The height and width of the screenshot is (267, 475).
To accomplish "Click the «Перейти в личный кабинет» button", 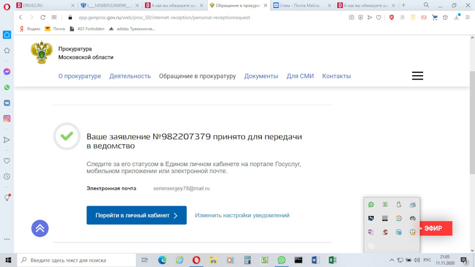I will click(137, 216).
